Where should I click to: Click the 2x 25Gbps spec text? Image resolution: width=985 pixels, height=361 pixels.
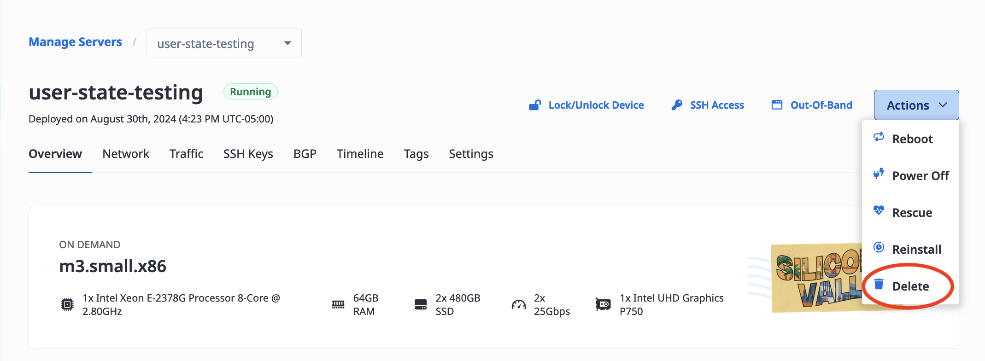point(552,304)
